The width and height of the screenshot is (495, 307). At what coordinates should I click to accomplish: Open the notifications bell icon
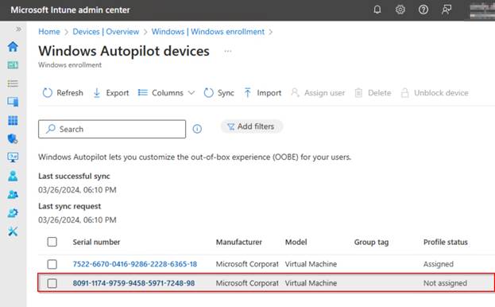(x=377, y=10)
